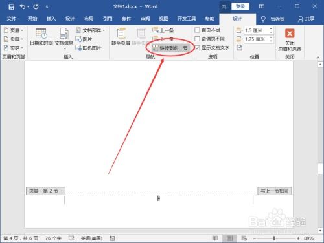Click the zoom slider handle

274,238
